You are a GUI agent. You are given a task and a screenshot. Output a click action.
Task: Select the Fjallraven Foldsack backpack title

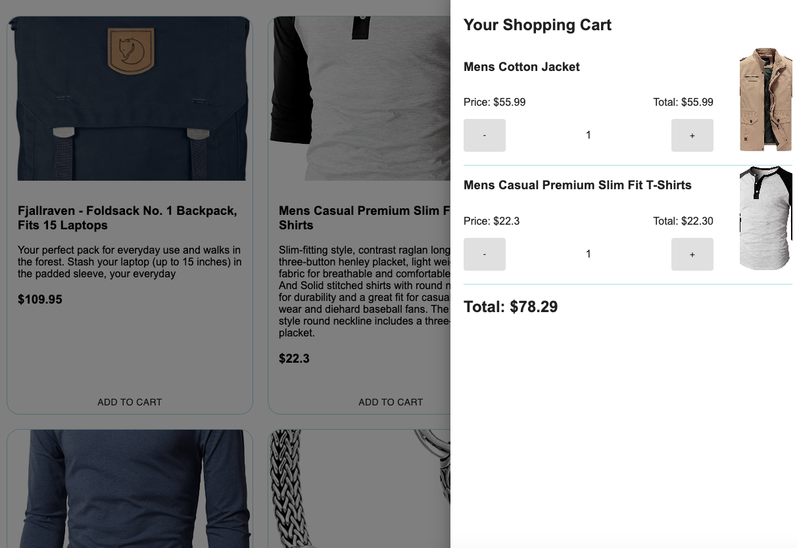click(x=127, y=217)
